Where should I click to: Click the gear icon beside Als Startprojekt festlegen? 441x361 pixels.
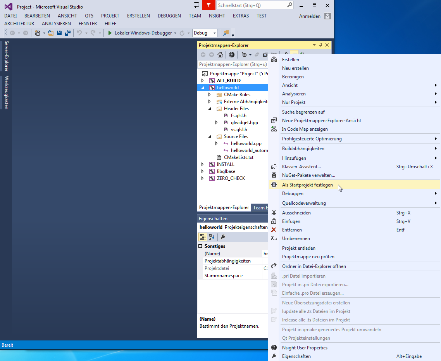274,185
